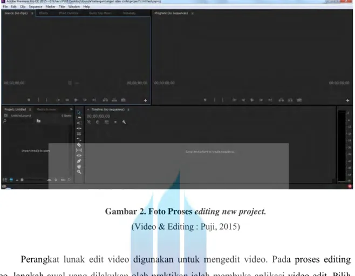Open the Program panel menu
Viewport: 355px width, 276px height.
tap(193, 14)
